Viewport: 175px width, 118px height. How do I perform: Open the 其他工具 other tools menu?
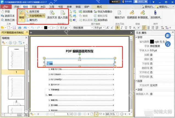[9, 20]
